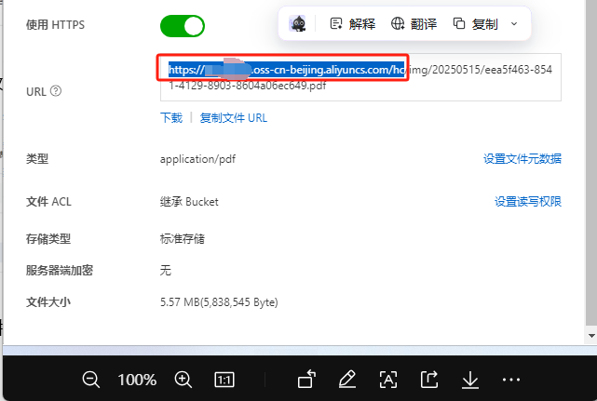Open the more options ellipsis menu
The height and width of the screenshot is (401, 597).
click(x=511, y=380)
